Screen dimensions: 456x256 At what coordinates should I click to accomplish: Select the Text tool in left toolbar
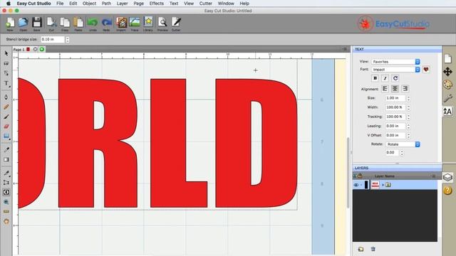coord(6,84)
